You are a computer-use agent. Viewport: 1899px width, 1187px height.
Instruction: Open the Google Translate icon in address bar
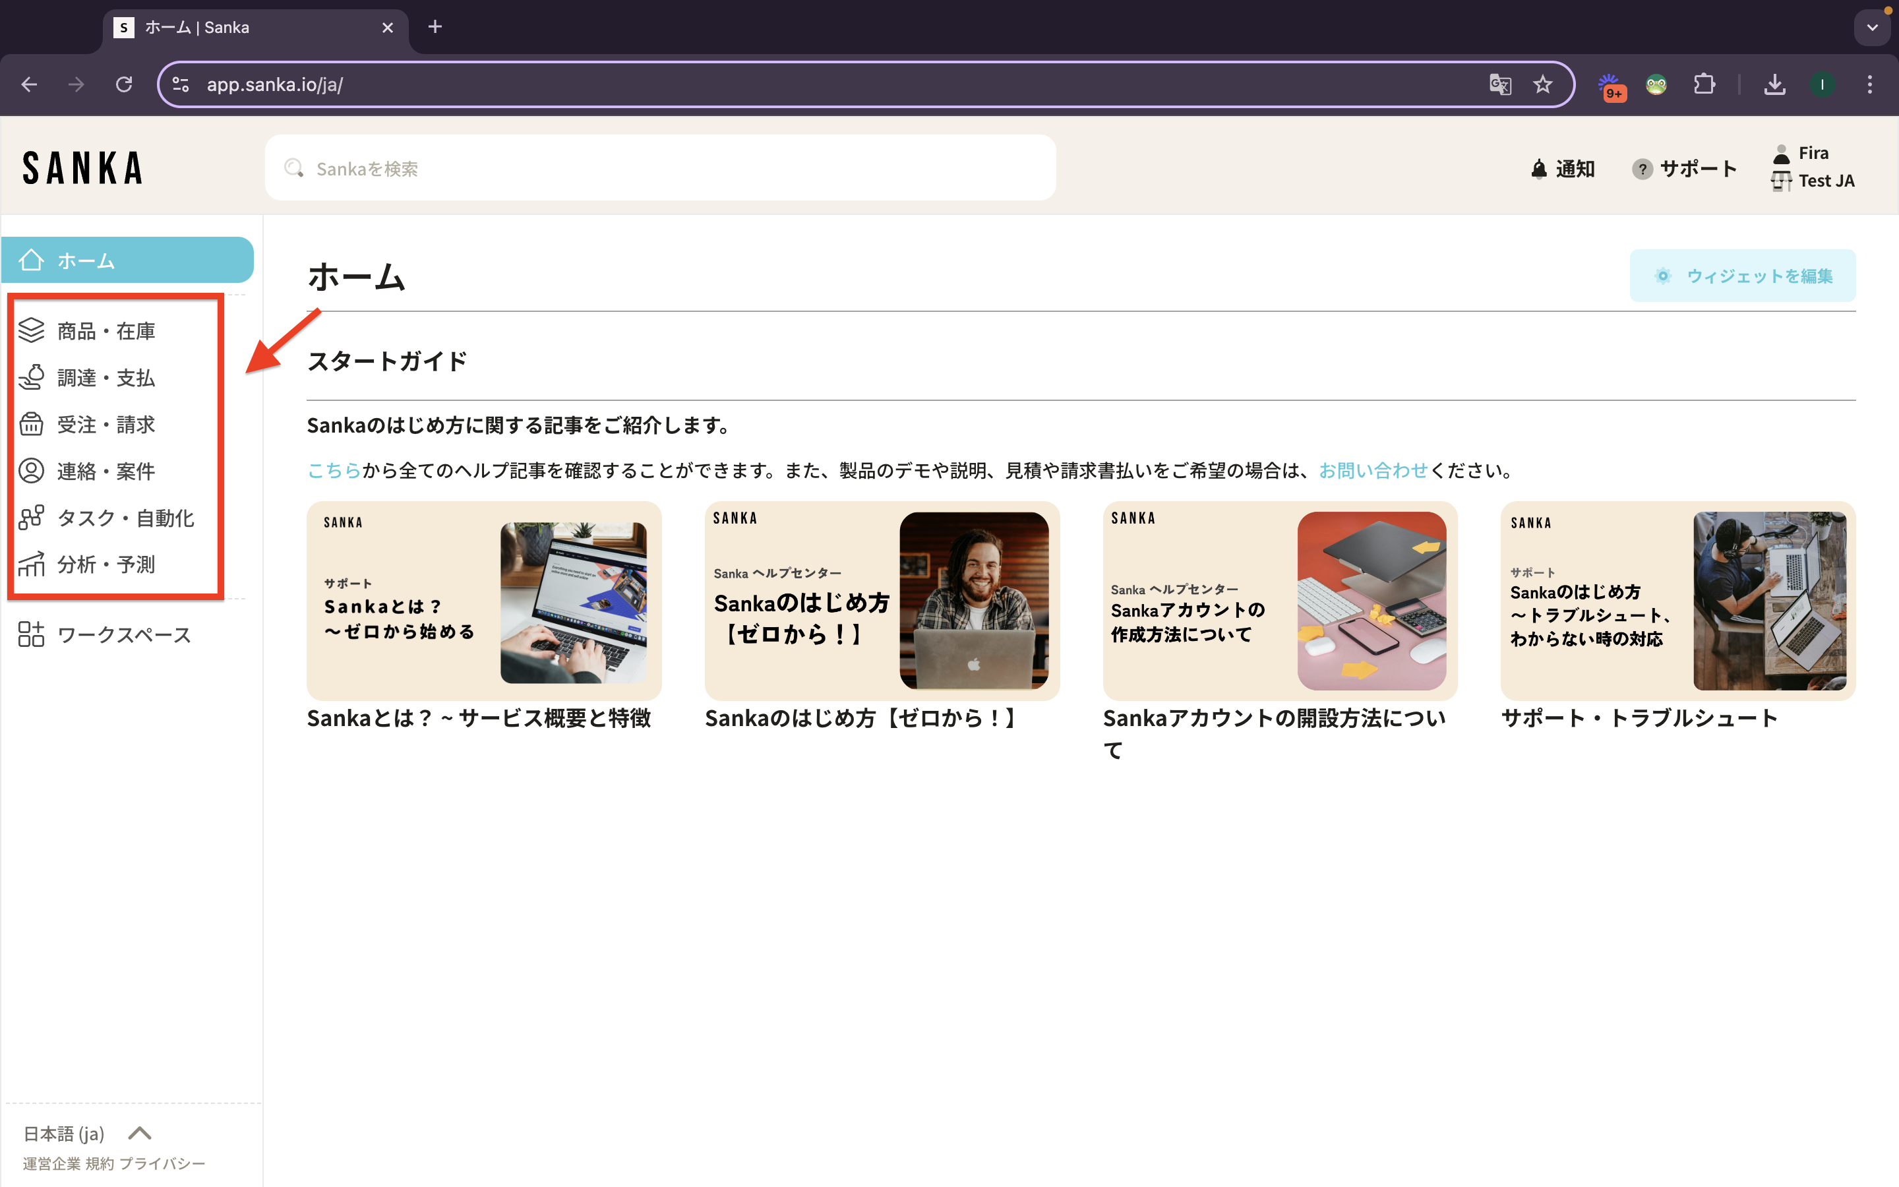point(1499,85)
